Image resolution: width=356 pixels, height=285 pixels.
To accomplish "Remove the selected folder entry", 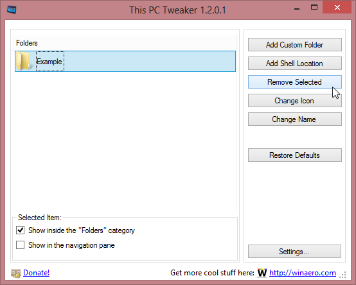I will [x=295, y=82].
